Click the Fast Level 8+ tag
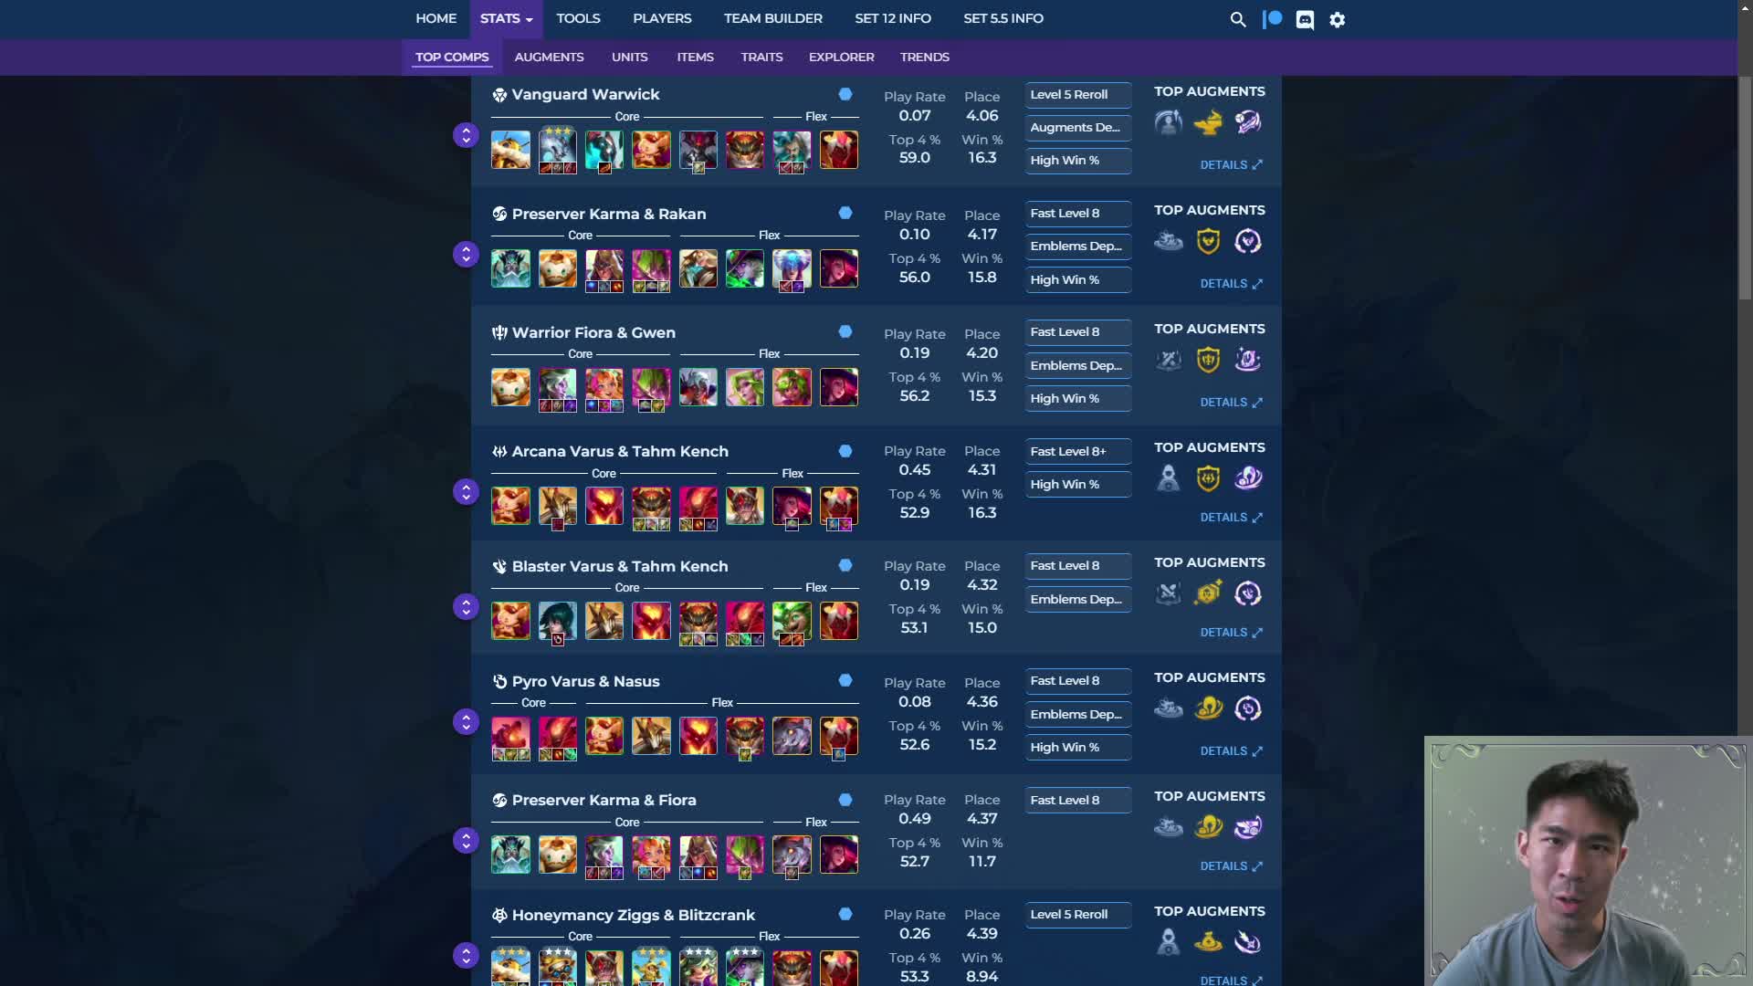The image size is (1753, 986). tap(1077, 451)
